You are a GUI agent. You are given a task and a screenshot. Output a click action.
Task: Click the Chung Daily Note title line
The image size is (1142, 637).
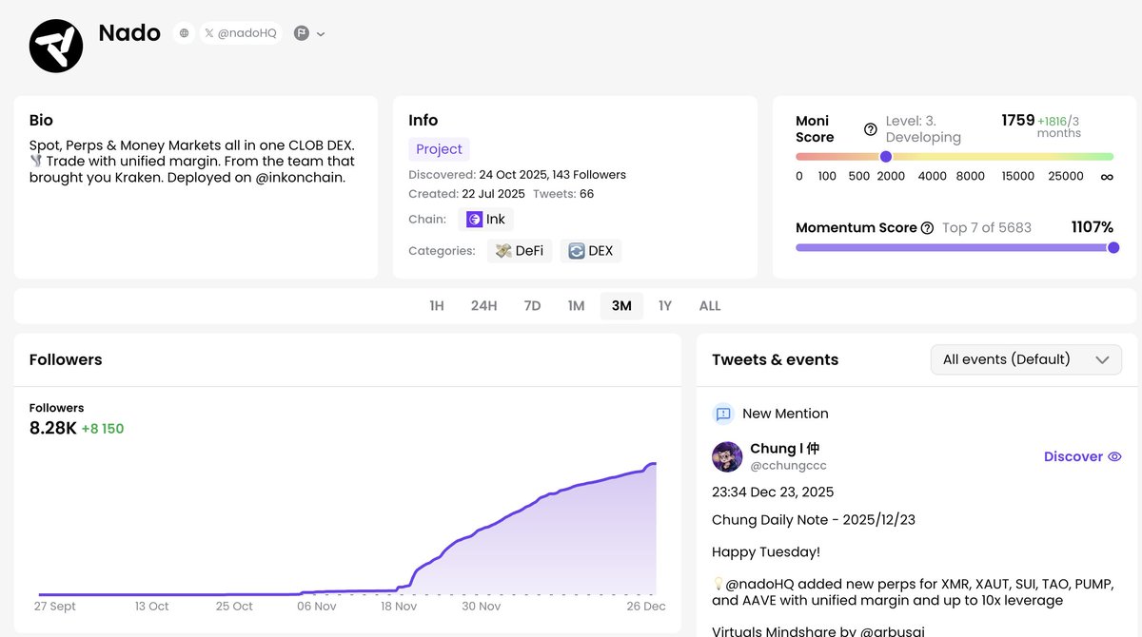[x=814, y=520]
